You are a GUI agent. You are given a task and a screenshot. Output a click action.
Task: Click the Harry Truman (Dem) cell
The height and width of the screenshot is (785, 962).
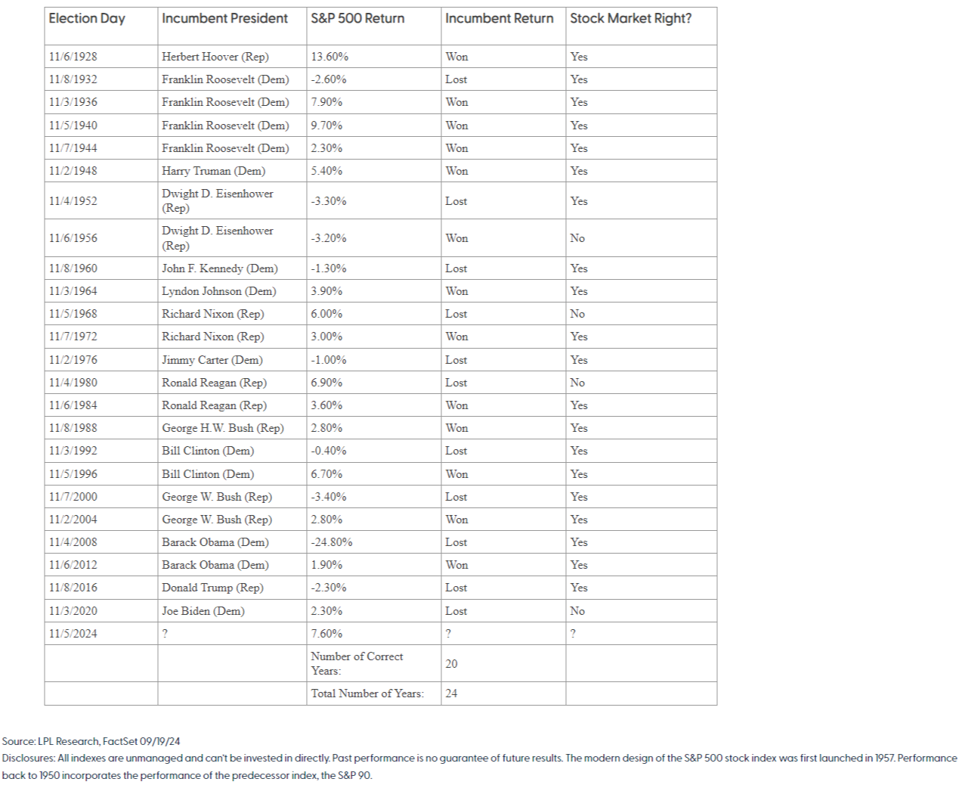click(x=213, y=171)
